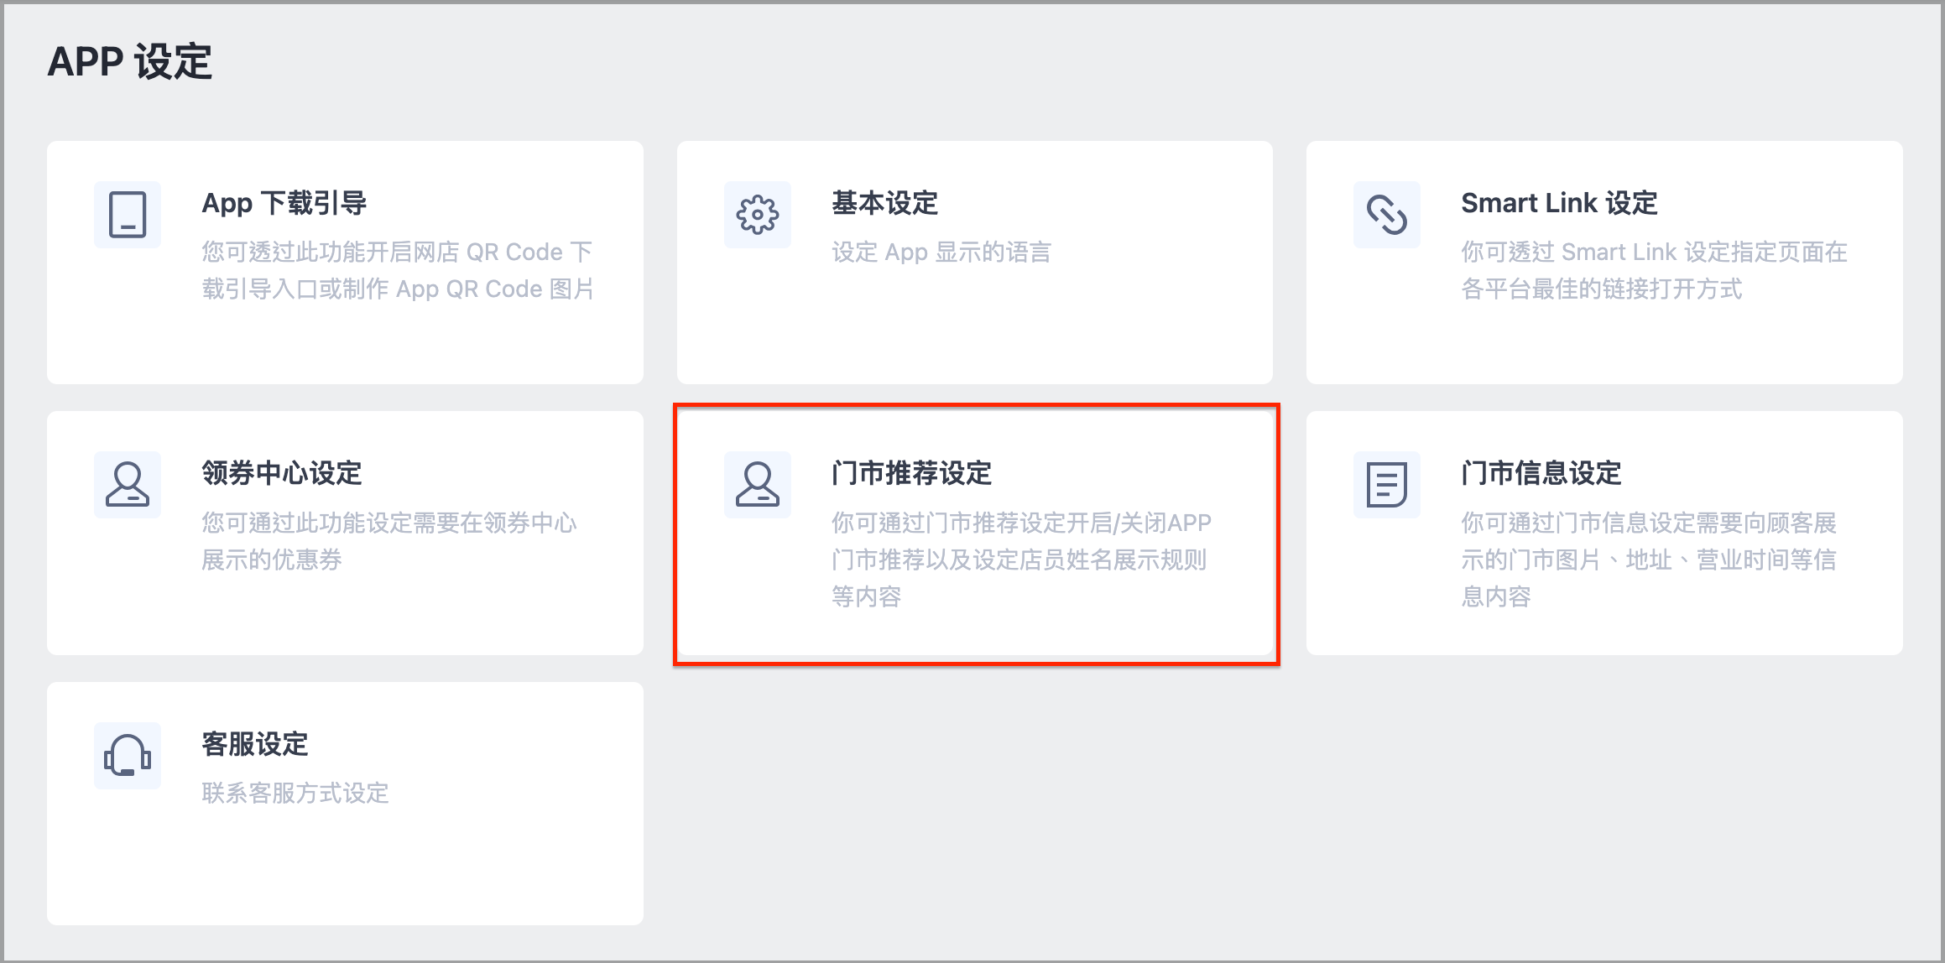Click the description starting 你可通过门市推荐设定开启/关闭APP
Screen dimensions: 1945x963
coord(1021,560)
